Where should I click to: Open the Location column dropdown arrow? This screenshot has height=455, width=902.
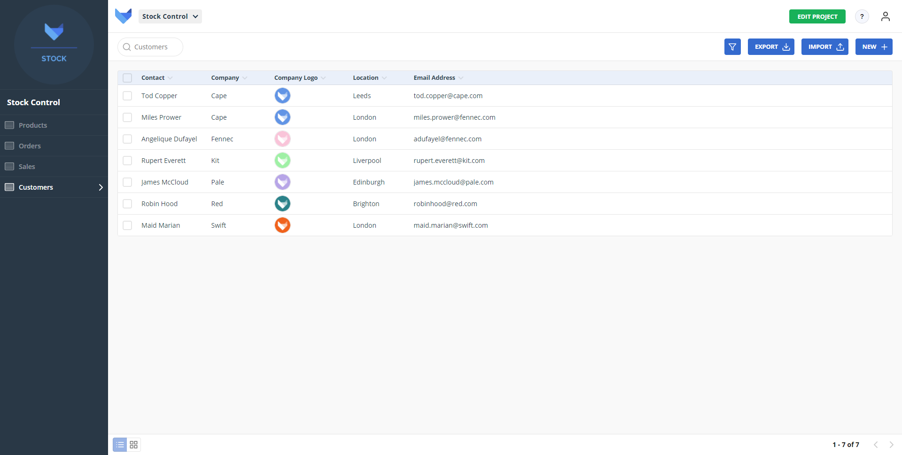coord(384,78)
